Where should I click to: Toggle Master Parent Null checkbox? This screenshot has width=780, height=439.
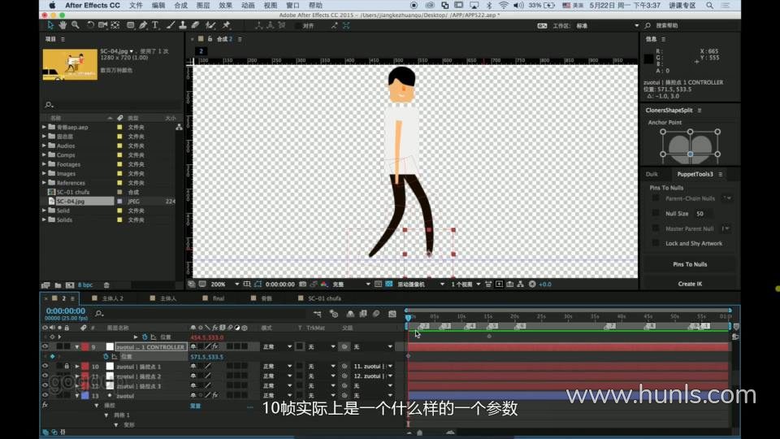point(656,228)
